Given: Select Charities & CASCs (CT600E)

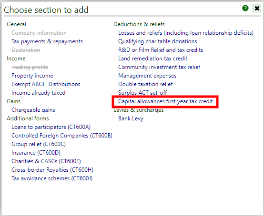Looking at the screenshot, I should [46, 161].
